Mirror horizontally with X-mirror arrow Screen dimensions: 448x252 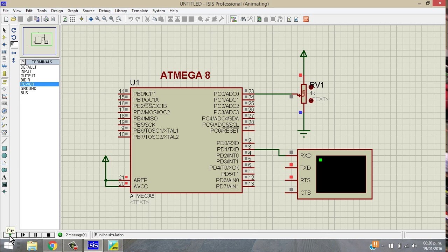point(14,53)
